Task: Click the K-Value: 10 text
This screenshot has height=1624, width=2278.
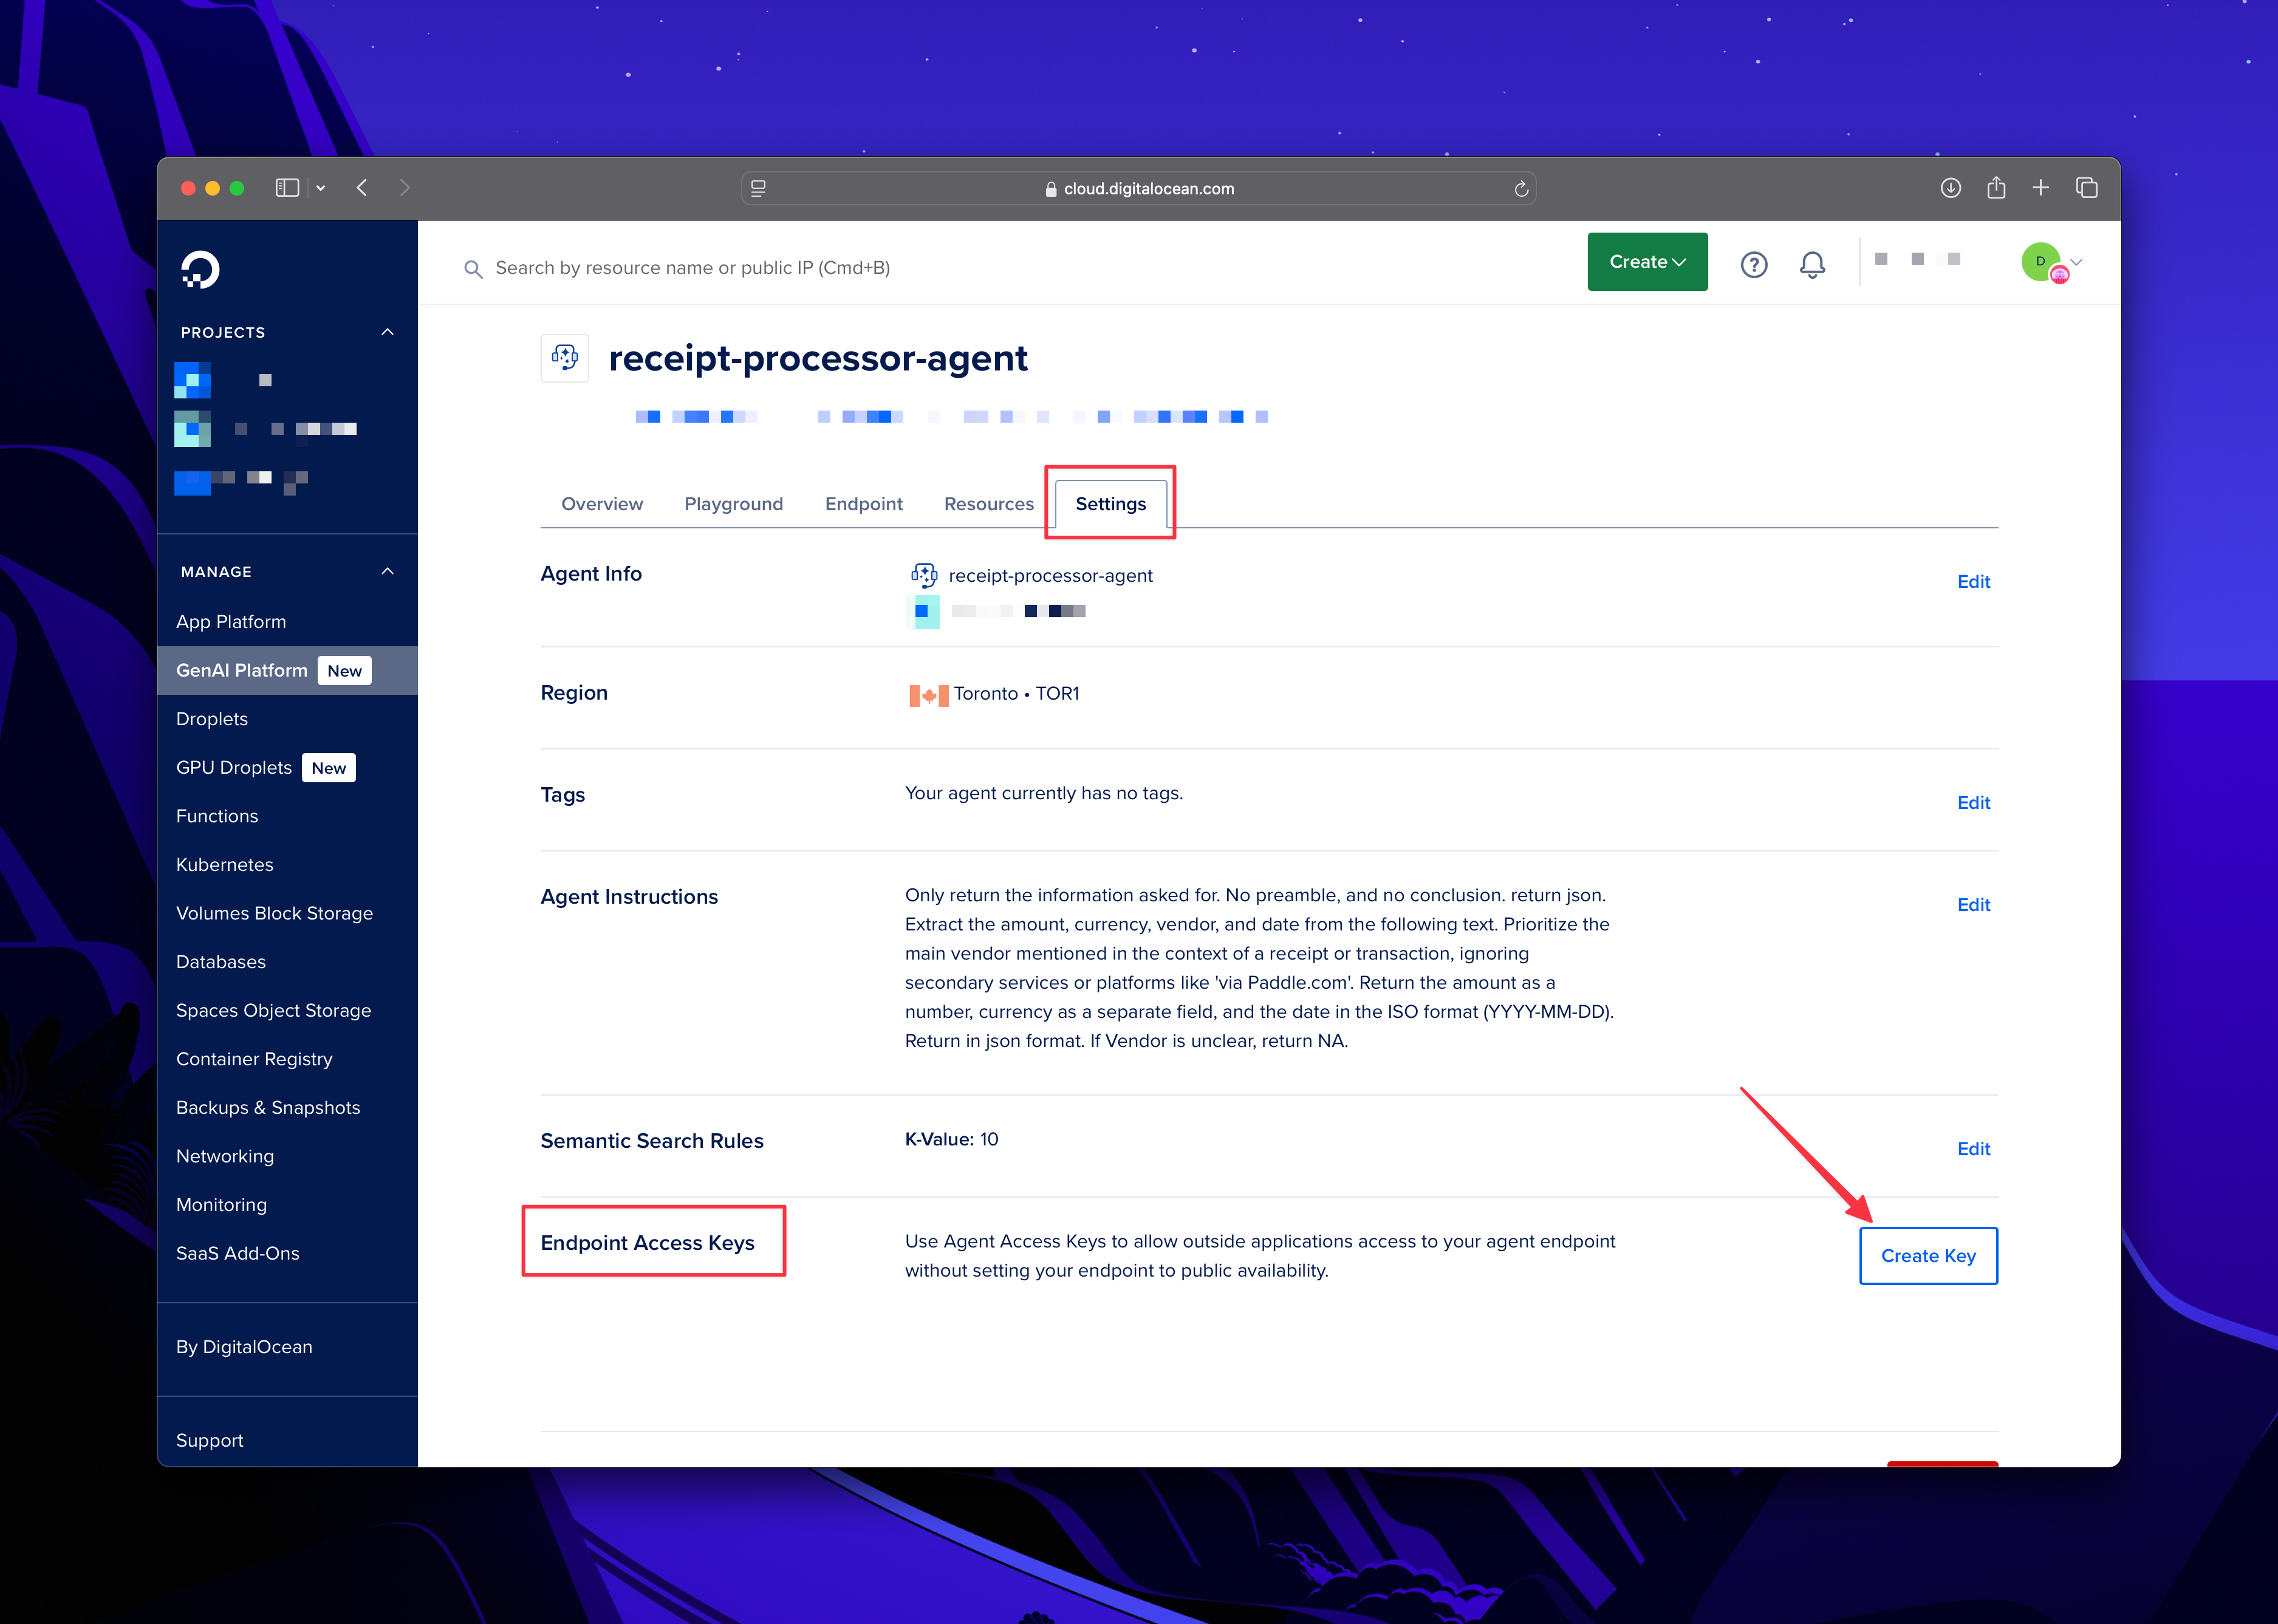Action: tap(951, 1139)
